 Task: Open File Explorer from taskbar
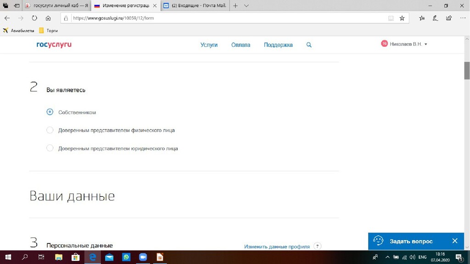tap(58, 257)
